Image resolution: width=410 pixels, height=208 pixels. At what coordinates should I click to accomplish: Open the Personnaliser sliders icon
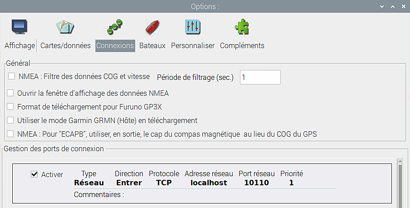[x=192, y=27]
